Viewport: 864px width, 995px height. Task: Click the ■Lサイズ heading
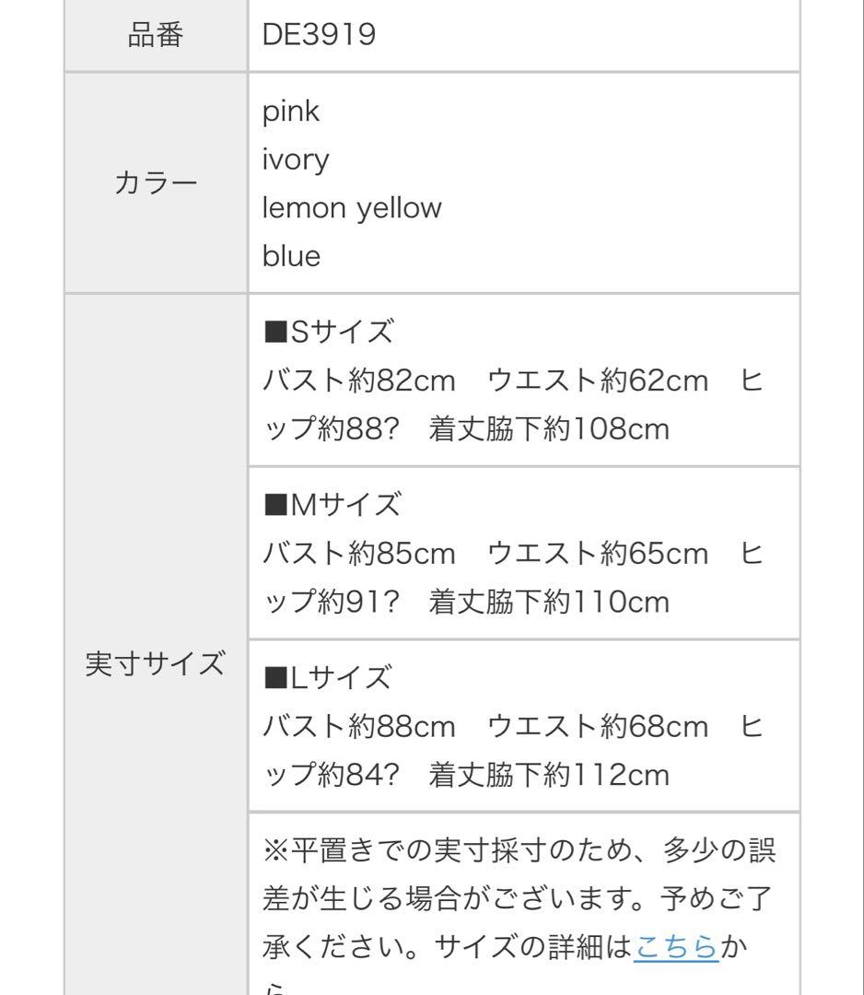pos(328,678)
